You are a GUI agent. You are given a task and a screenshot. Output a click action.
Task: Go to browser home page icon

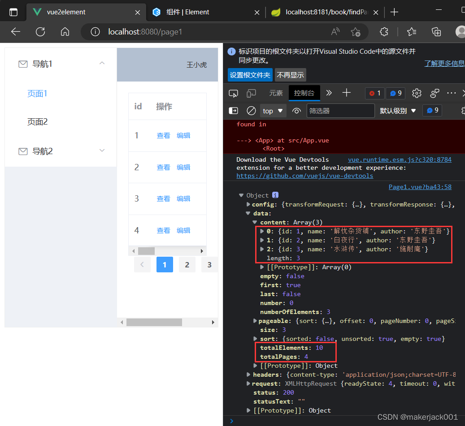point(65,31)
